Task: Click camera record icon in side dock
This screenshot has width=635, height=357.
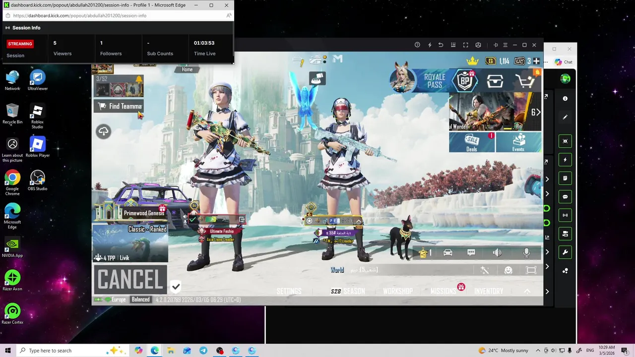Action: coord(565,234)
